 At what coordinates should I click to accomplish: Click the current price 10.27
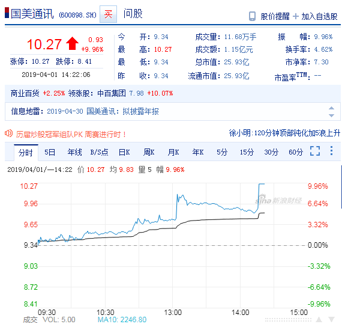(44, 44)
